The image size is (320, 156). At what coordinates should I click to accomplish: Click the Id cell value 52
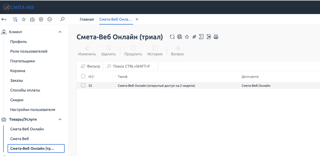click(90, 86)
